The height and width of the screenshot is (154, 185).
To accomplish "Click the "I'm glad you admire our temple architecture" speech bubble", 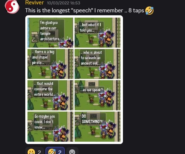I will pyautogui.click(x=51, y=31).
